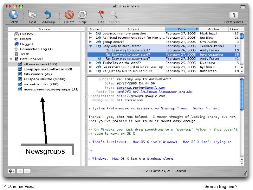Click the Followup arrow icon
Image resolution: width=253 pixels, height=190 pixels.
pyautogui.click(x=48, y=15)
